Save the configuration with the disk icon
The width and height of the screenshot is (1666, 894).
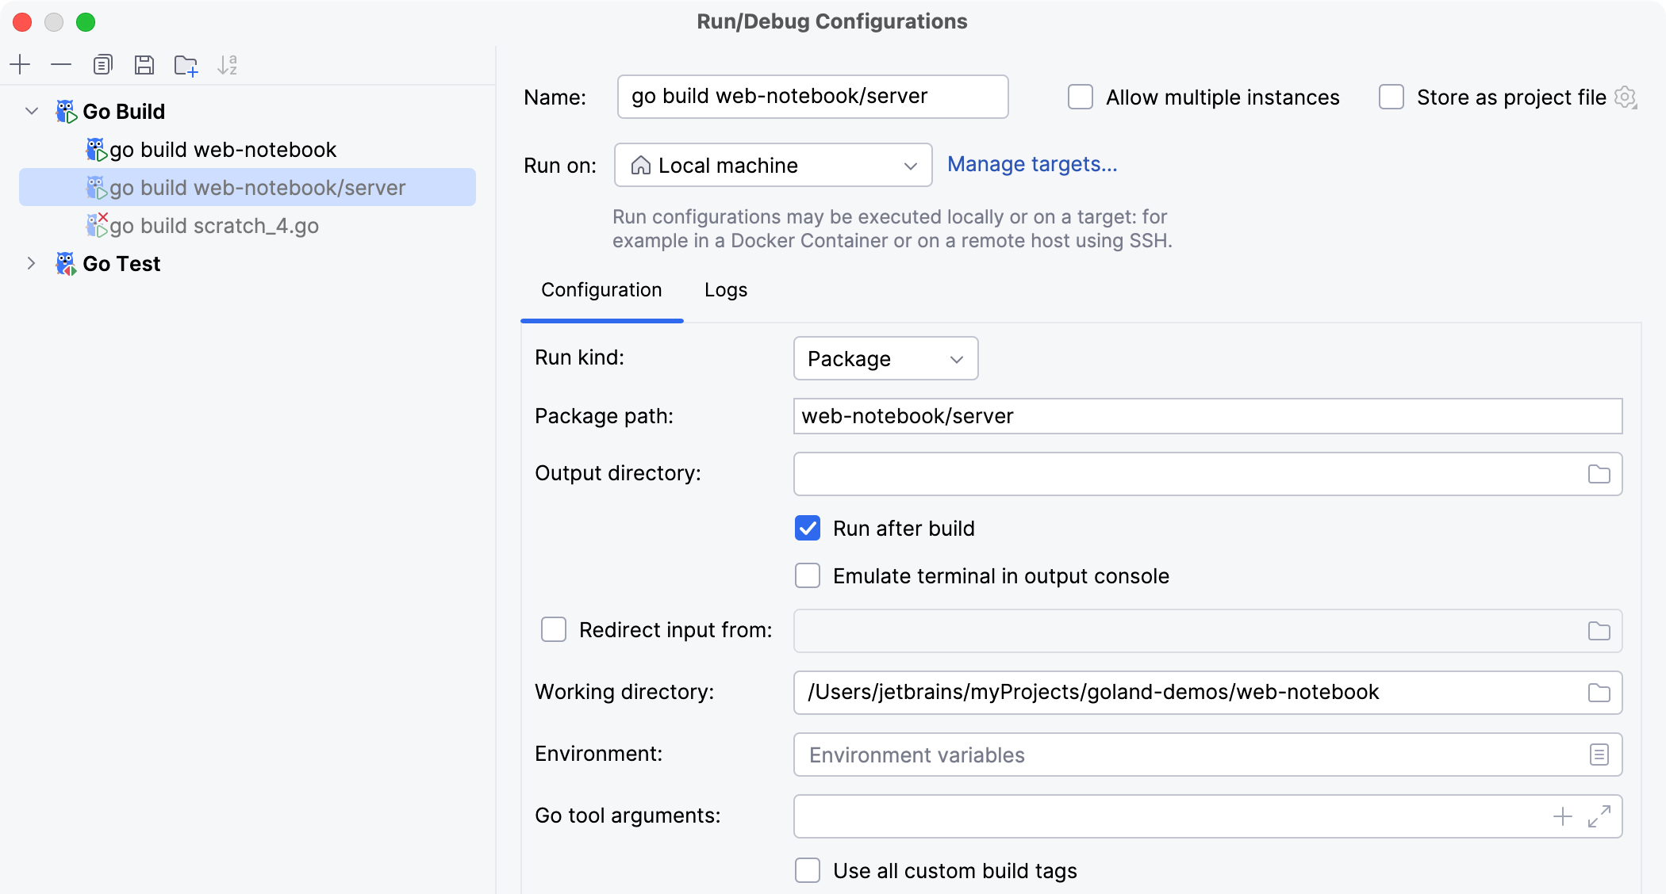pos(144,64)
